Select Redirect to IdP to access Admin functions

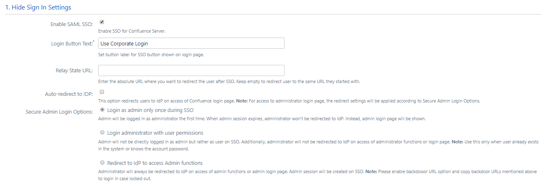[x=102, y=163]
